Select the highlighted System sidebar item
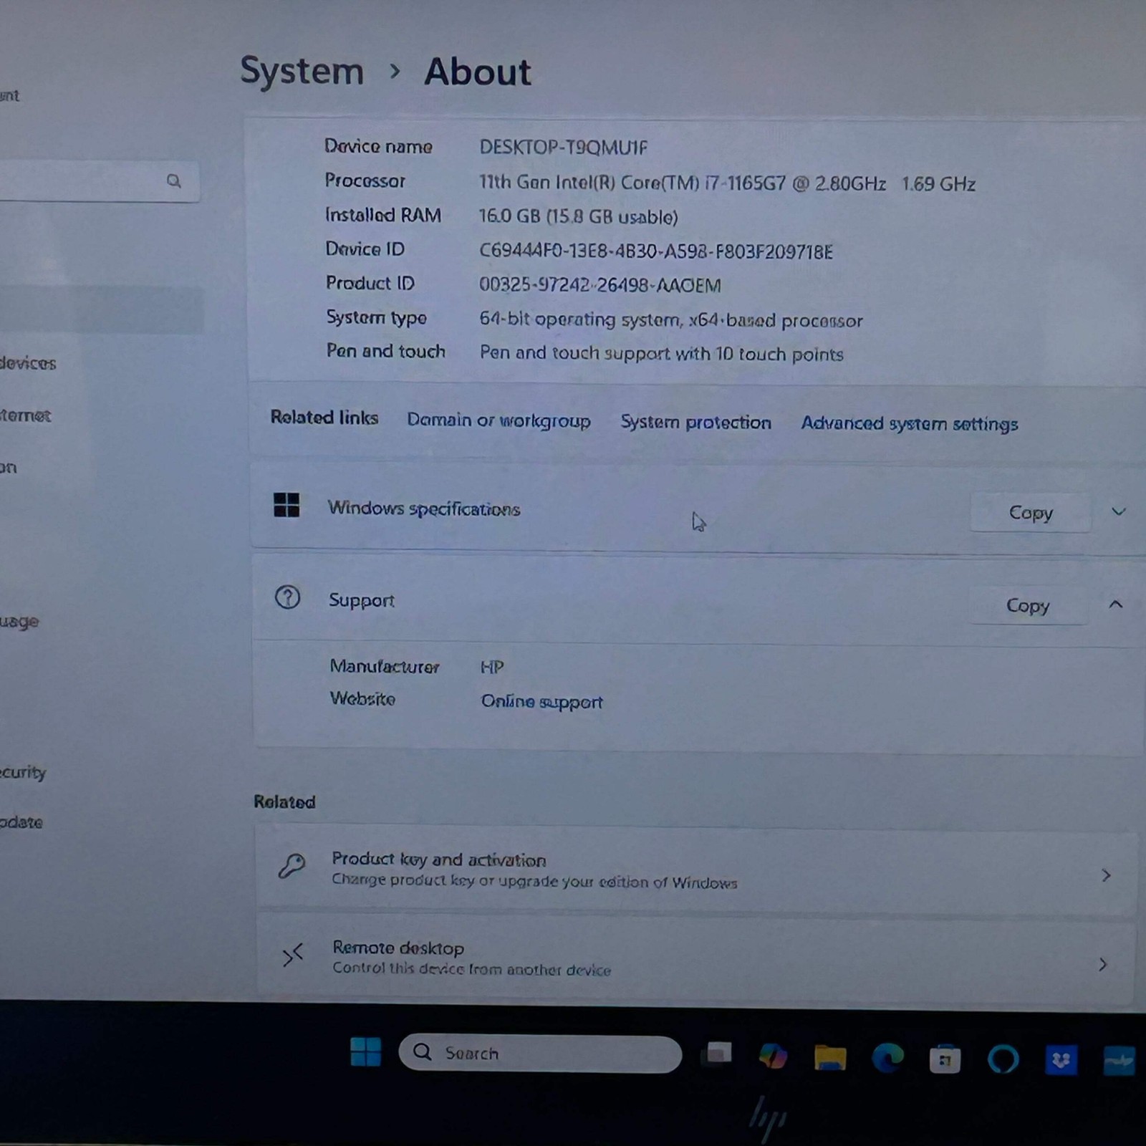 (x=100, y=310)
